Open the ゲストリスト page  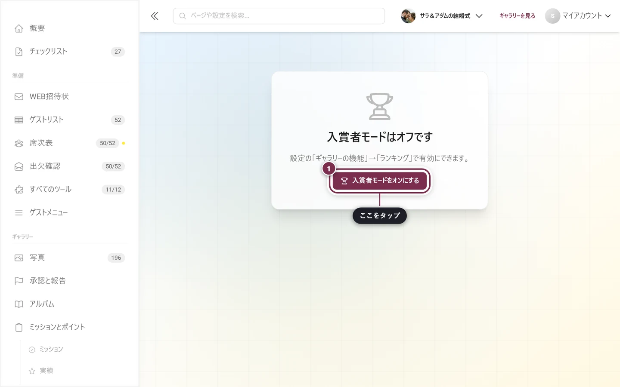coord(69,120)
